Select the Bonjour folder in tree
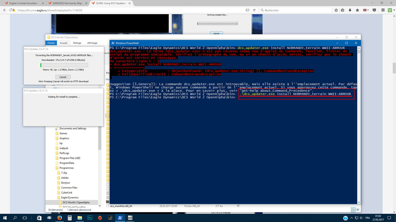 coord(65,182)
